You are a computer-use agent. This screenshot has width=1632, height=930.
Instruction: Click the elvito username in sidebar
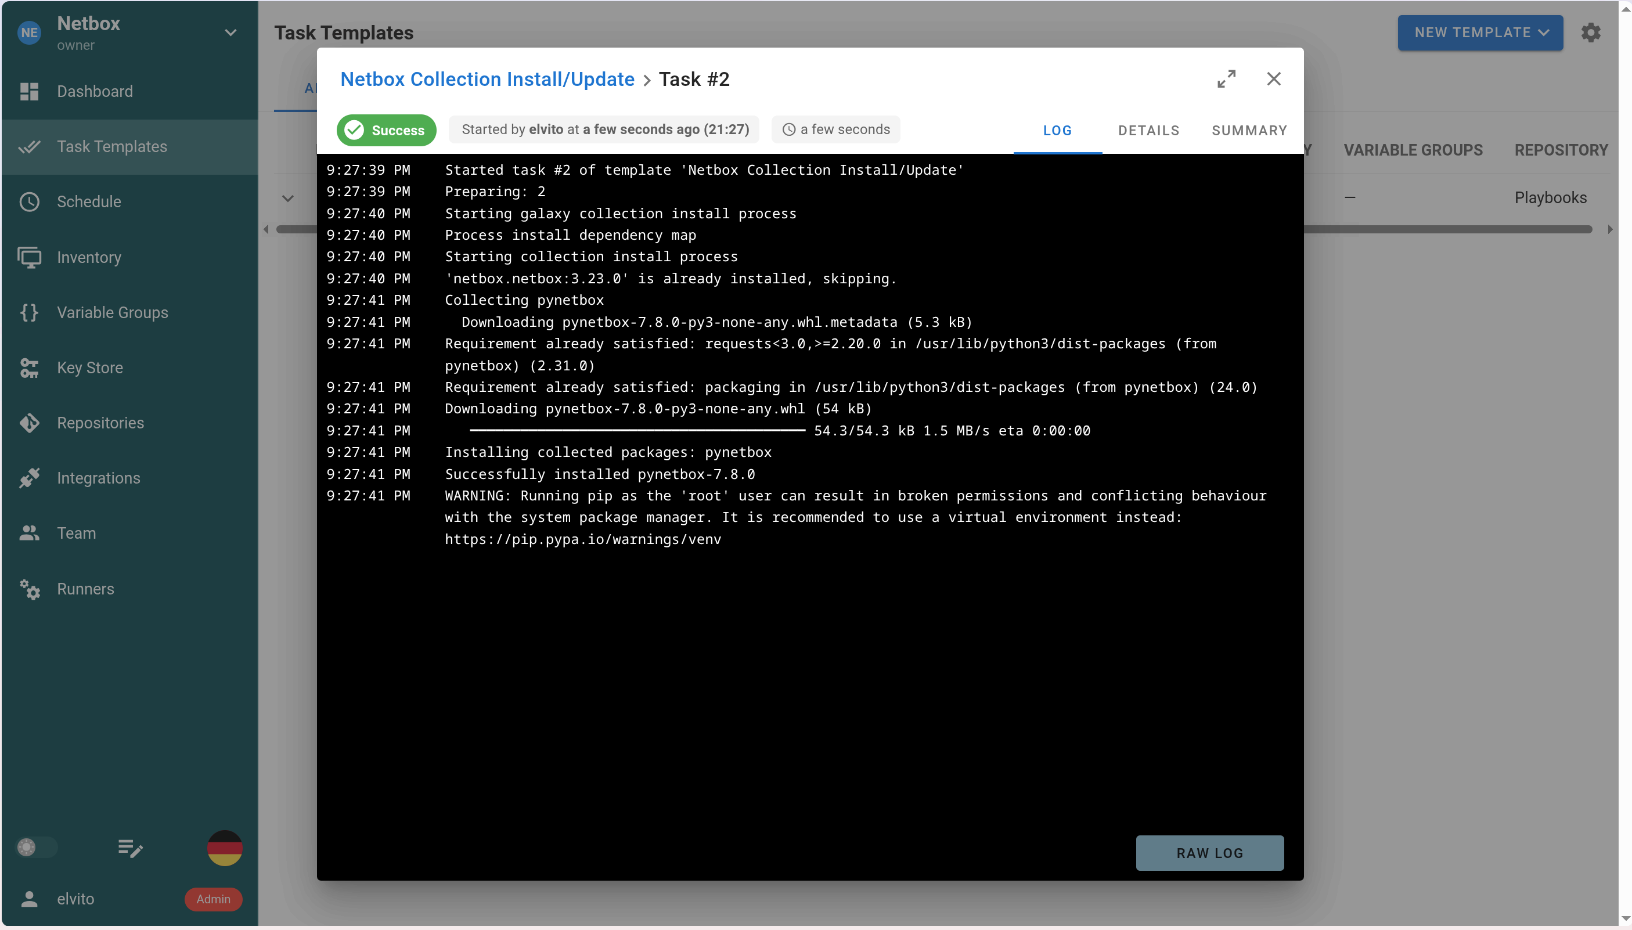(x=75, y=899)
